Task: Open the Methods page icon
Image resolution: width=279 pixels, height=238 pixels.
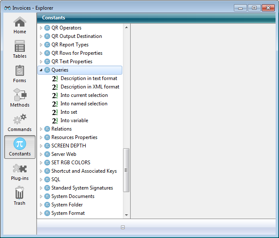Action: click(20, 98)
